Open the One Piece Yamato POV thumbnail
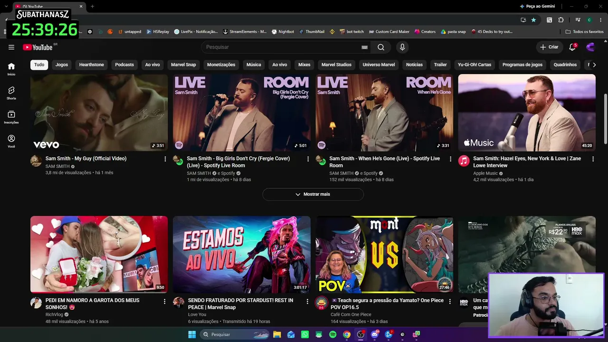Screen dimensions: 608x342 pyautogui.click(x=384, y=255)
